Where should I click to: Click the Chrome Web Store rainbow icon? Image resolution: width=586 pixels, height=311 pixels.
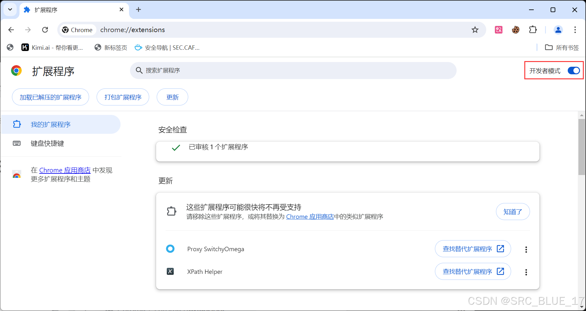17,174
